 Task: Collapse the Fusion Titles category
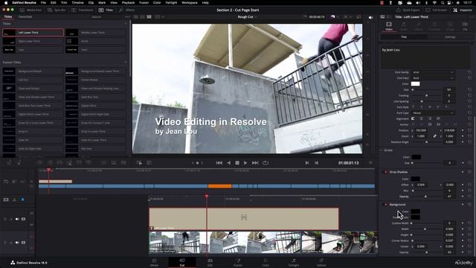coord(126,63)
